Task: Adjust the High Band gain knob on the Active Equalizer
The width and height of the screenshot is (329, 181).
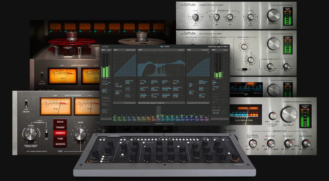Action: click(x=244, y=46)
